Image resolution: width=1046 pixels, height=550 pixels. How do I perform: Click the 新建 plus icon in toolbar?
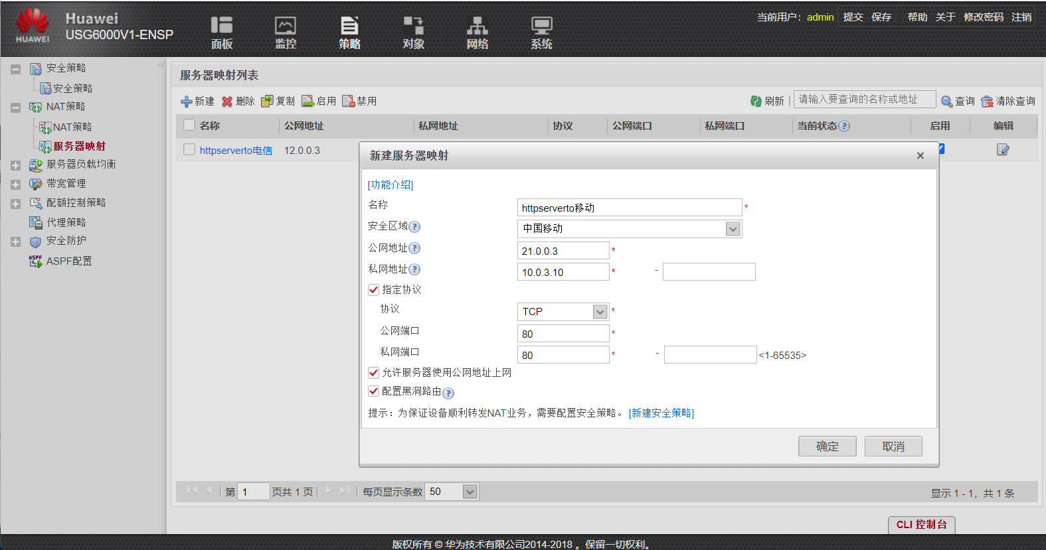tap(187, 102)
